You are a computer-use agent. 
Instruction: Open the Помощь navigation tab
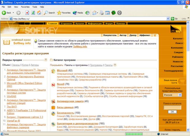point(121,24)
